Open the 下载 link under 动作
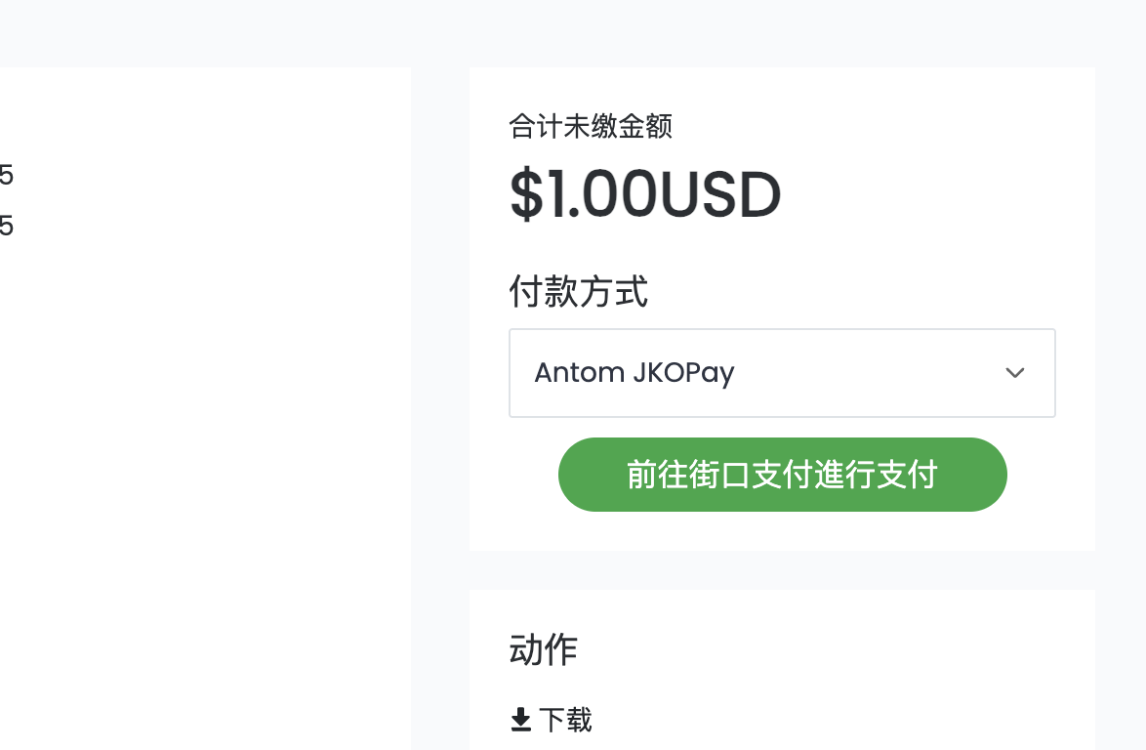This screenshot has width=1146, height=750. click(x=552, y=720)
